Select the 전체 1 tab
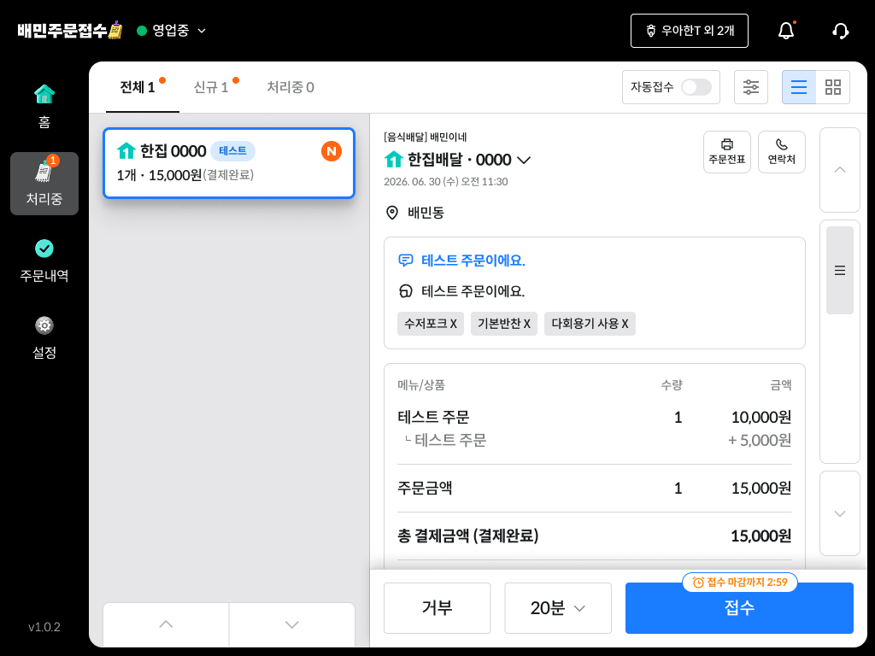Image resolution: width=875 pixels, height=656 pixels. (143, 87)
